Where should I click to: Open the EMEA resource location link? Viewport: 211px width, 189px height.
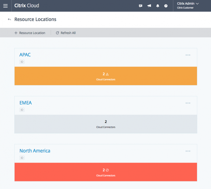click(x=25, y=103)
